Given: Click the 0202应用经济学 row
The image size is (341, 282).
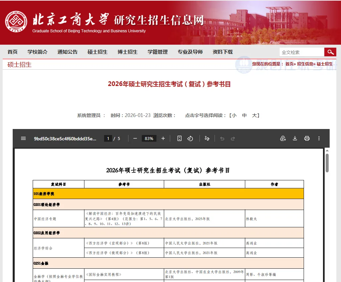Looking at the screenshot, I should pos(168,233).
